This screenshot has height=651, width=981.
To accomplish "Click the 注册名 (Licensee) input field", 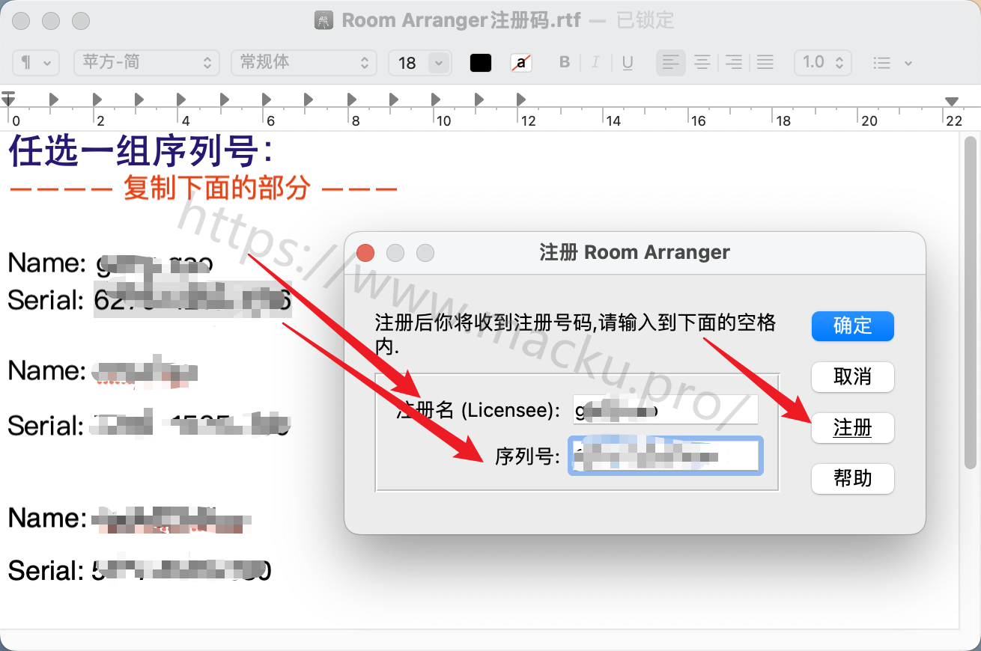I will [666, 409].
